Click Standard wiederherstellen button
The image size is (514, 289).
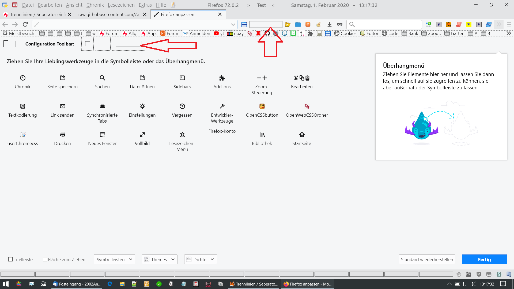pos(427,259)
